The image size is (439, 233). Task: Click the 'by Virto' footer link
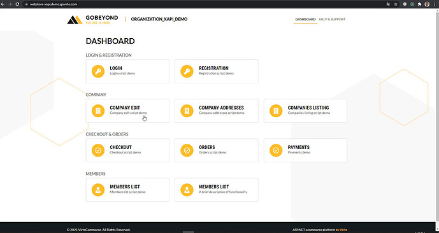(x=342, y=230)
